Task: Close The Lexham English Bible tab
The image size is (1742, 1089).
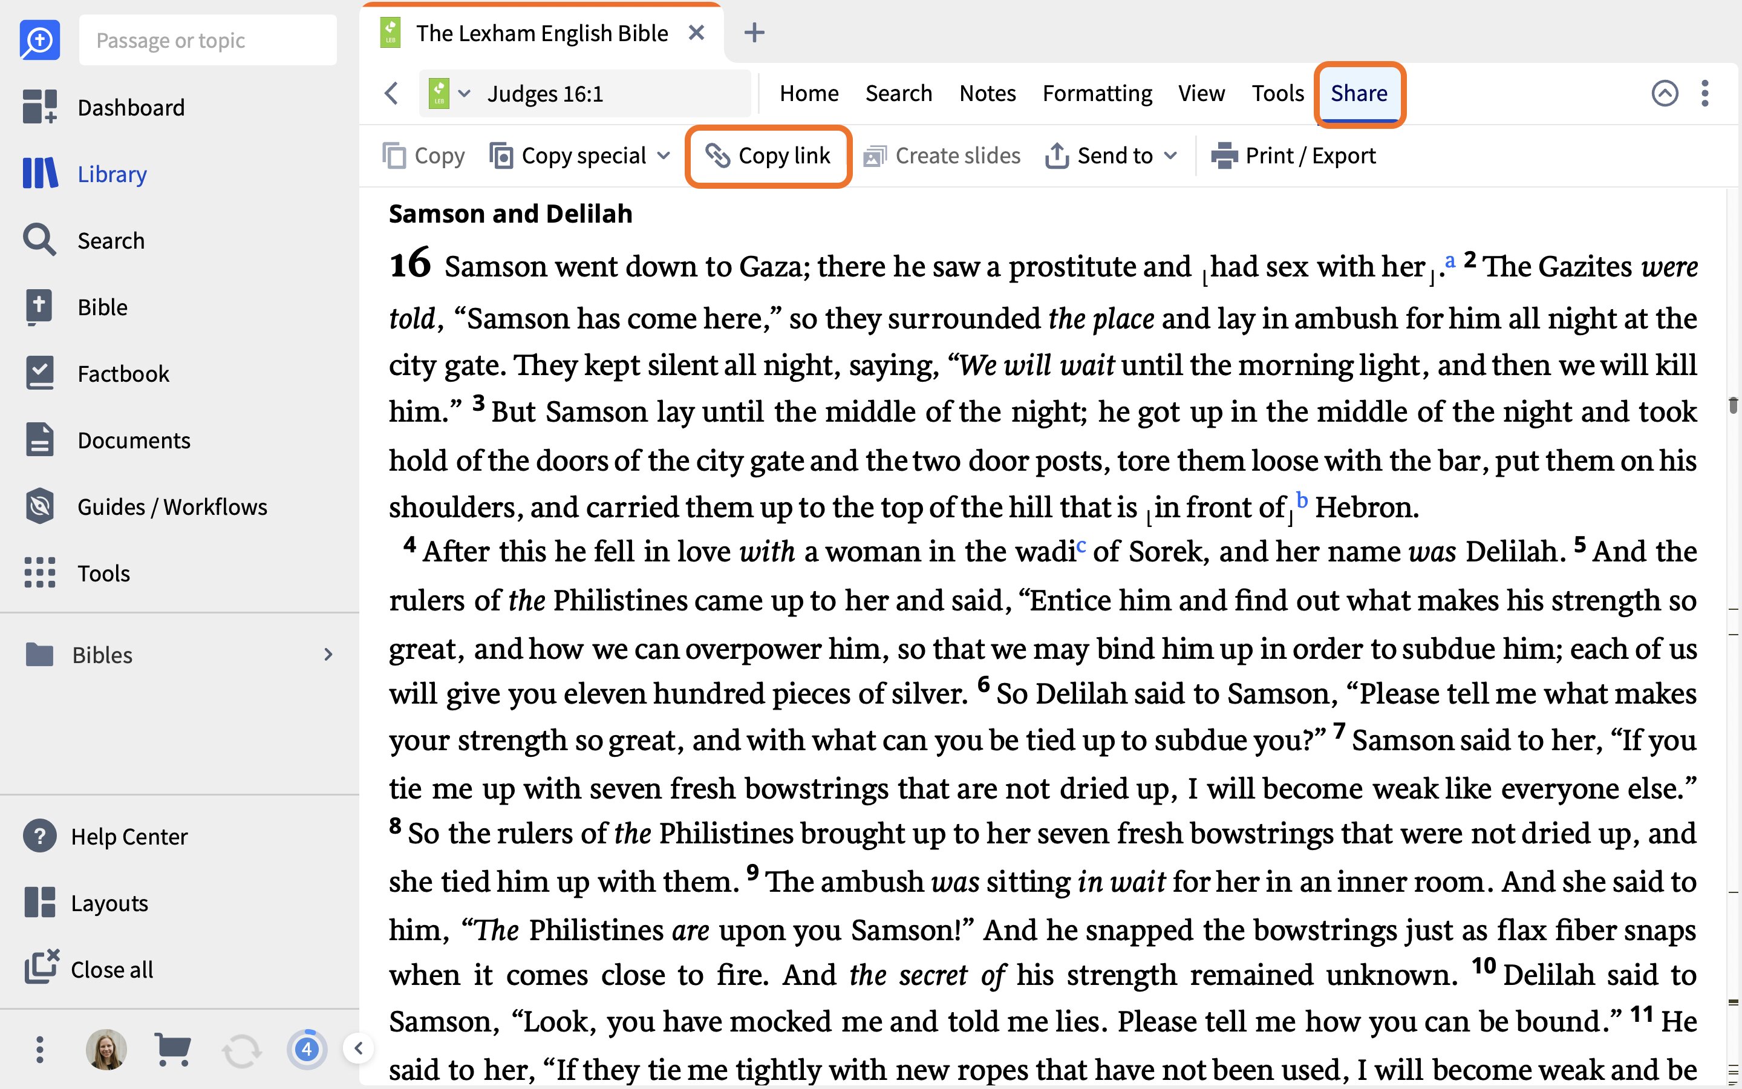Action: point(696,33)
